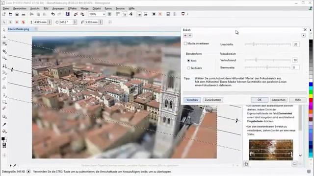Image resolution: width=314 pixels, height=176 pixels.
Task: Click the first preview mode icon in Bokeh
Action: point(185,35)
